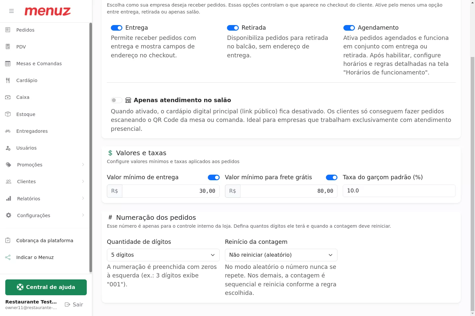Screen dimensions: 475x316
Task: Toggle Valor mínimo para frete grátis switch
Action: pos(332,178)
